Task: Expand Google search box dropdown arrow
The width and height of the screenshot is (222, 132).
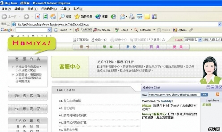Action: tap(49, 30)
